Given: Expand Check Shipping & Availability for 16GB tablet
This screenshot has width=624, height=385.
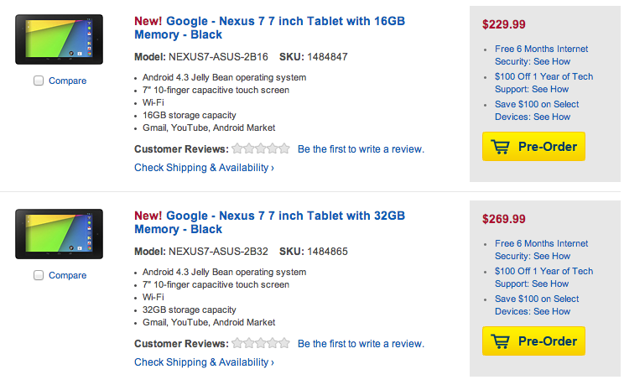Looking at the screenshot, I should coord(204,168).
